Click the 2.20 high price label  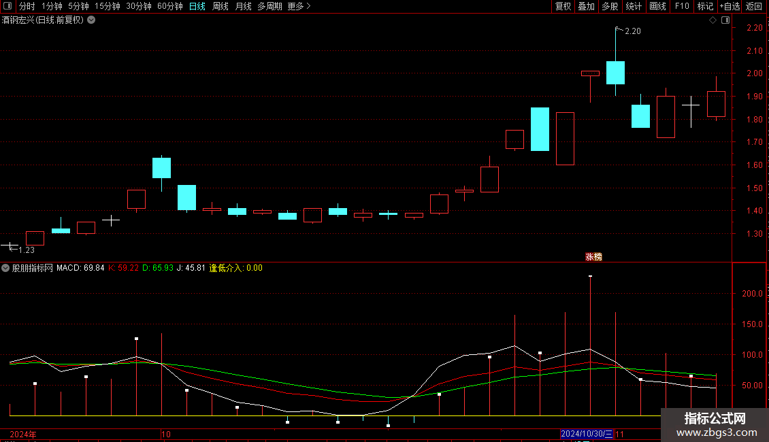coord(633,31)
